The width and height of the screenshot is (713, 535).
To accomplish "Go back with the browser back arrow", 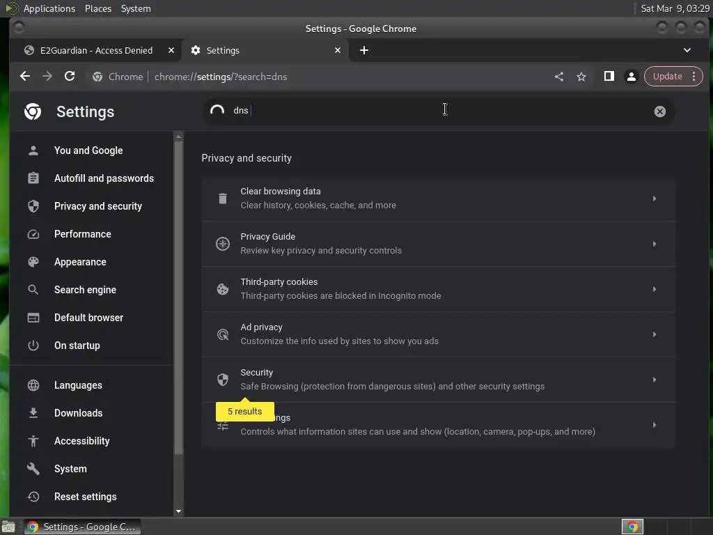I will (25, 77).
